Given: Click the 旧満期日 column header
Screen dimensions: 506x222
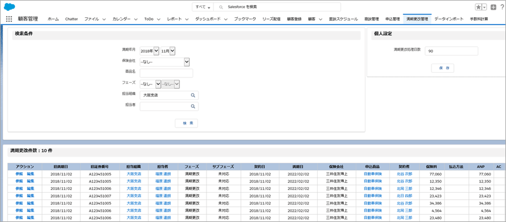Looking at the screenshot, I should pos(61,167).
